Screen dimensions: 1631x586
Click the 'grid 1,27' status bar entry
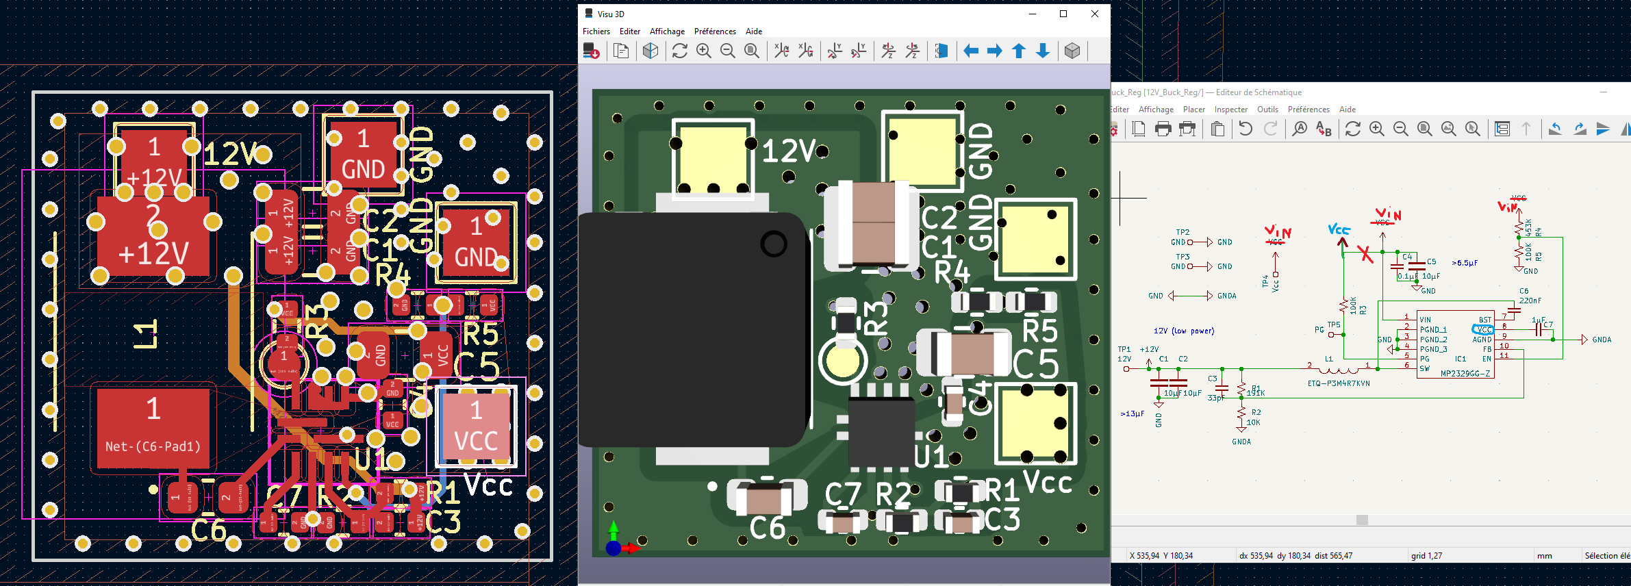coord(1426,556)
